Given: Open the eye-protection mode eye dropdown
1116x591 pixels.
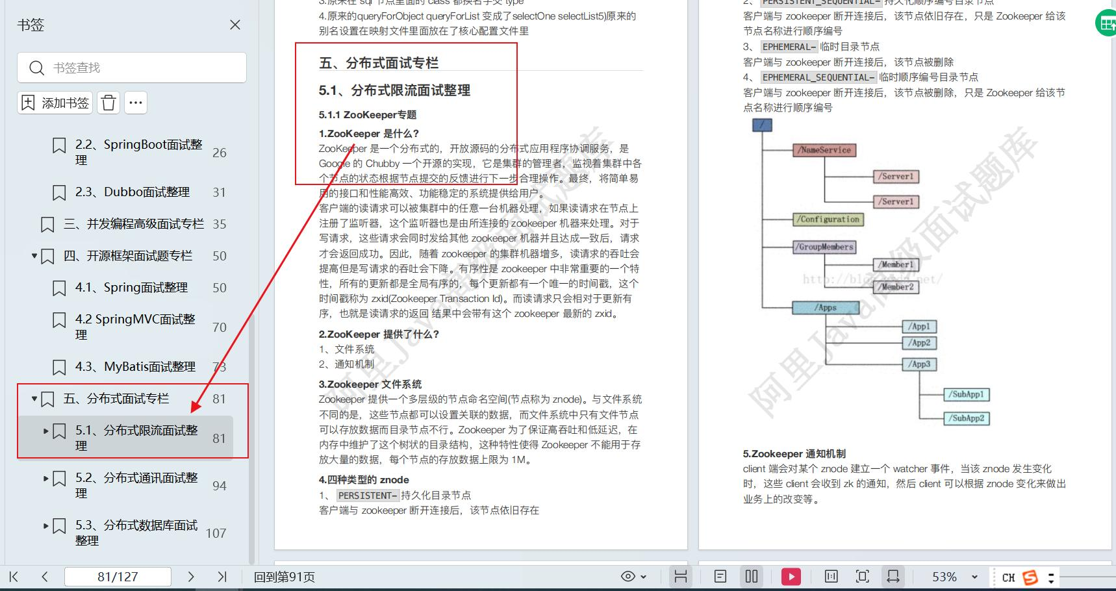Looking at the screenshot, I should pos(633,577).
